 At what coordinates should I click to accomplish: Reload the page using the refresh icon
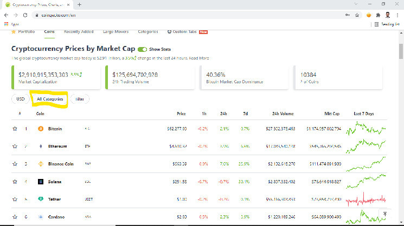click(26, 15)
